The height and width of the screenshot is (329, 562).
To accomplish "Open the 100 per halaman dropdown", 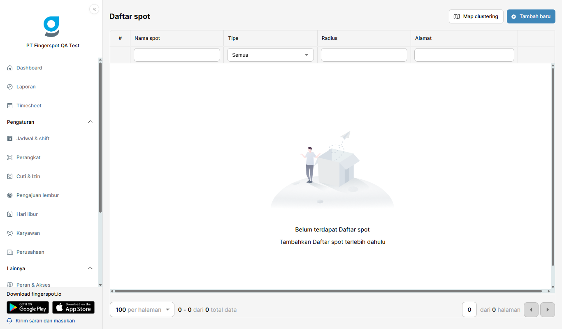I will (x=142, y=310).
